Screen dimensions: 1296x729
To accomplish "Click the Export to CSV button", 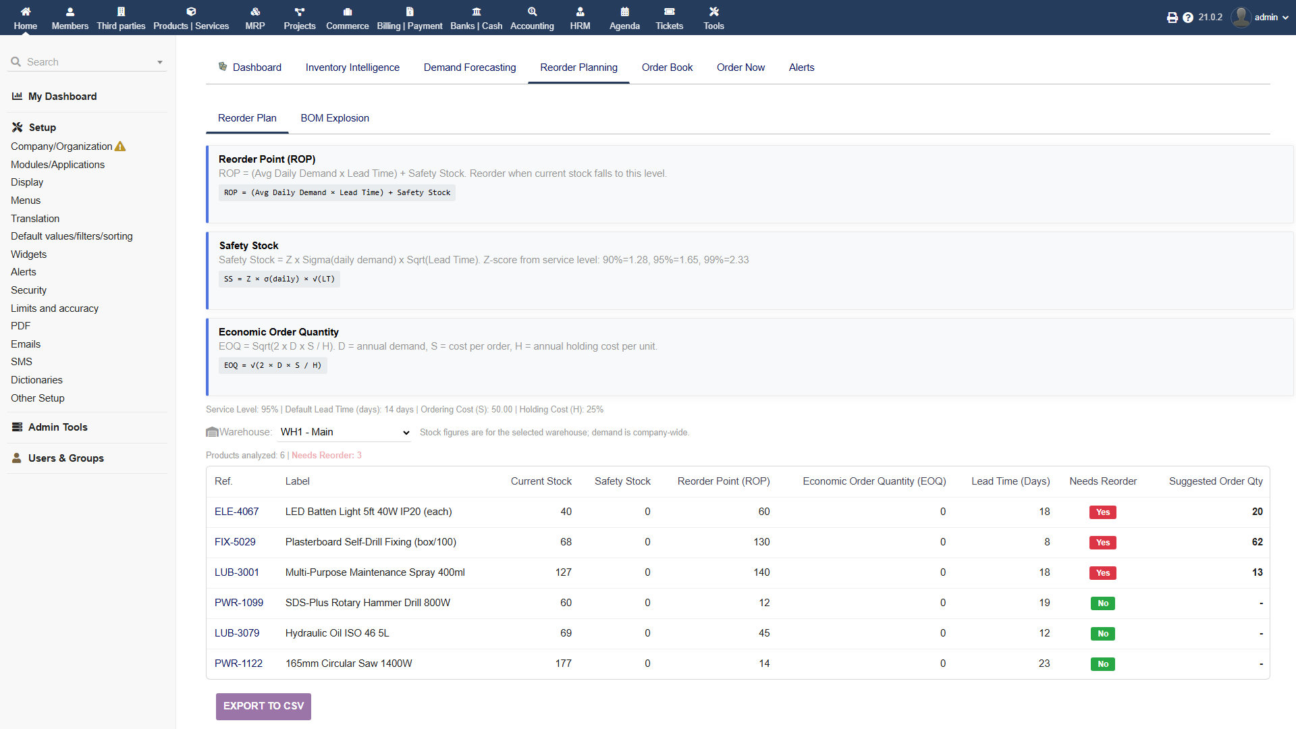I will click(x=263, y=706).
